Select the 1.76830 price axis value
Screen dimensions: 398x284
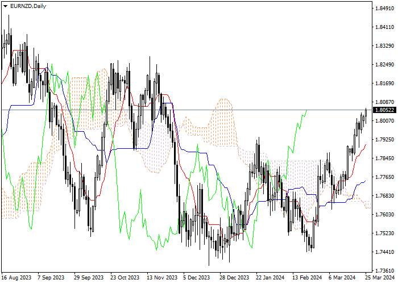(x=385, y=196)
